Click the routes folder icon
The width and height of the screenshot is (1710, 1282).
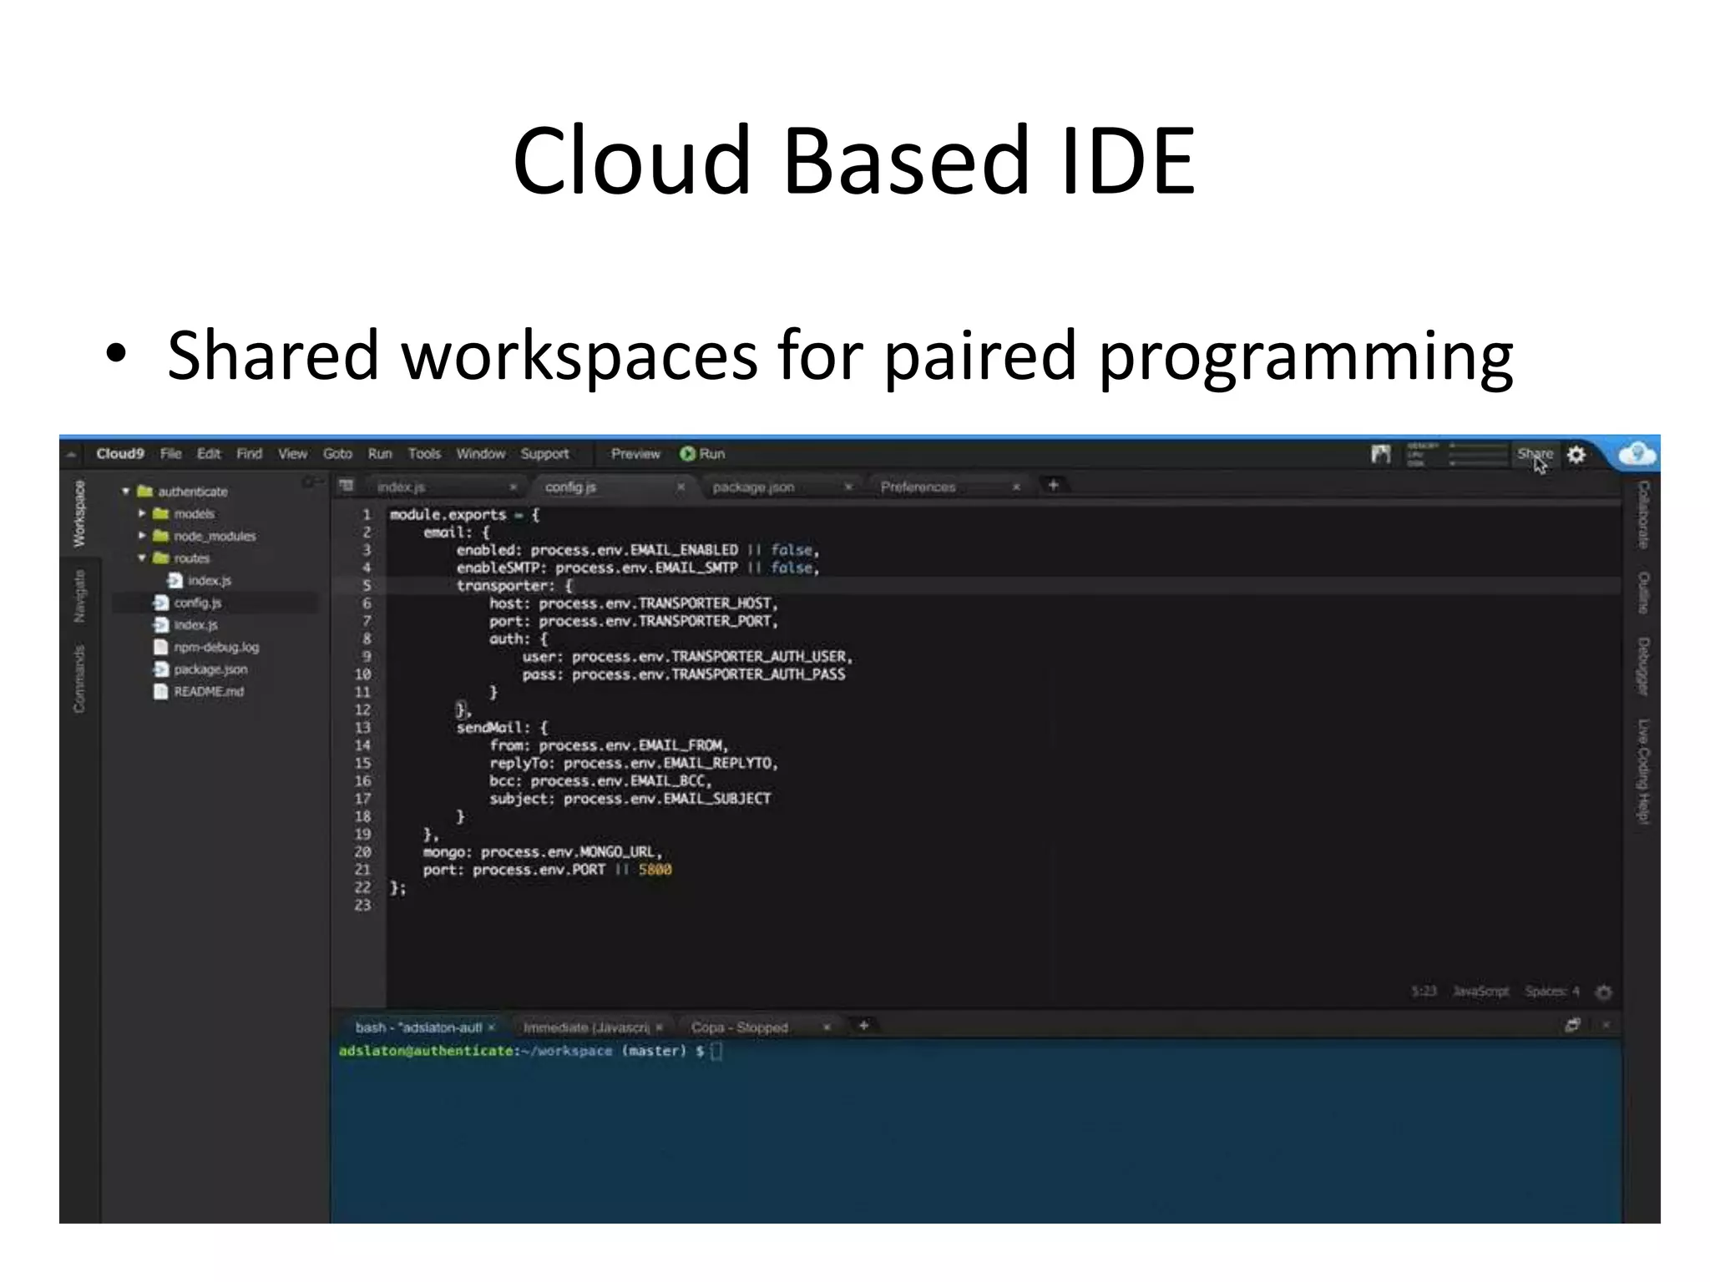pos(161,558)
